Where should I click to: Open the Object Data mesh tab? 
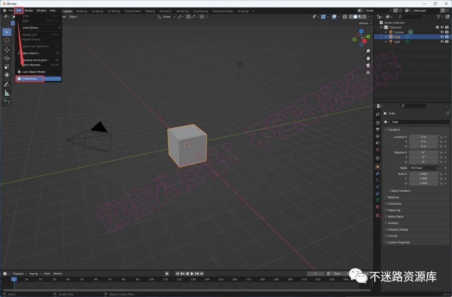coord(378,200)
